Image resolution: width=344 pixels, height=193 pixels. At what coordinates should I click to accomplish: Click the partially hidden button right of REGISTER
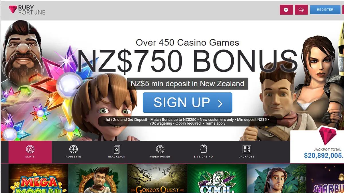(343, 10)
